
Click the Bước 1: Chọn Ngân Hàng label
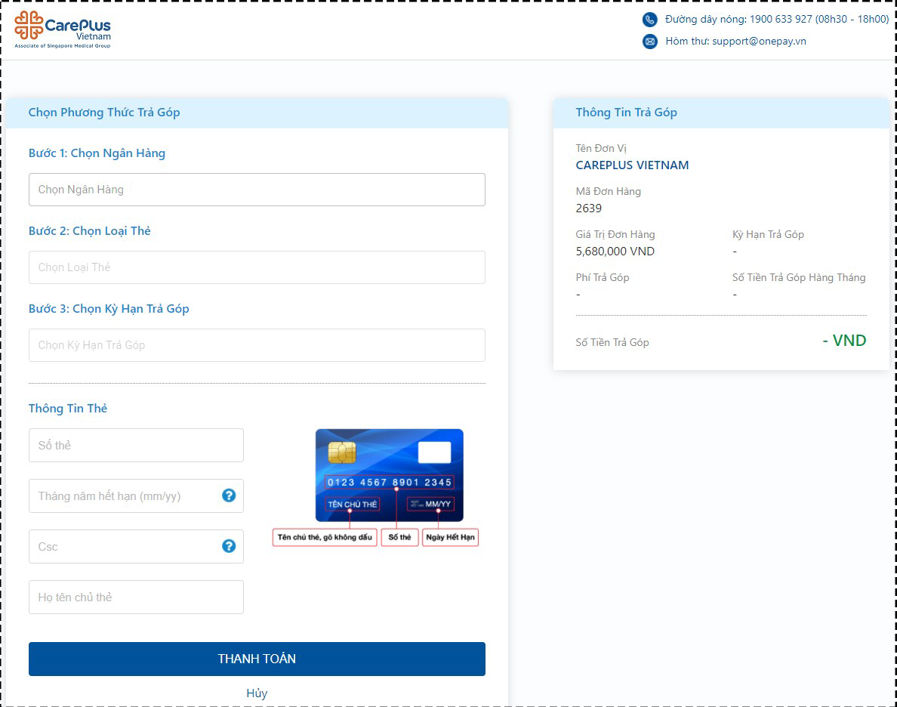97,153
